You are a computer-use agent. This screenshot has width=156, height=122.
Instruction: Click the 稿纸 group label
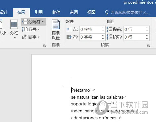coord(56,45)
